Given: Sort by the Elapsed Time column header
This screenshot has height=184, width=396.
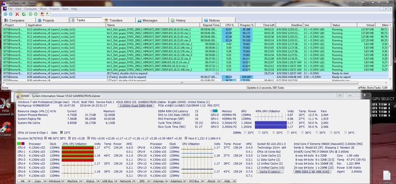Looking at the screenshot, I should tap(209, 25).
